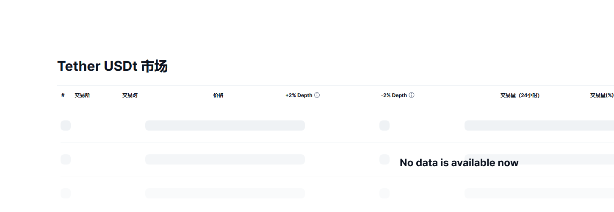Click the No data is available now message
The height and width of the screenshot is (212, 614).
[x=459, y=163]
